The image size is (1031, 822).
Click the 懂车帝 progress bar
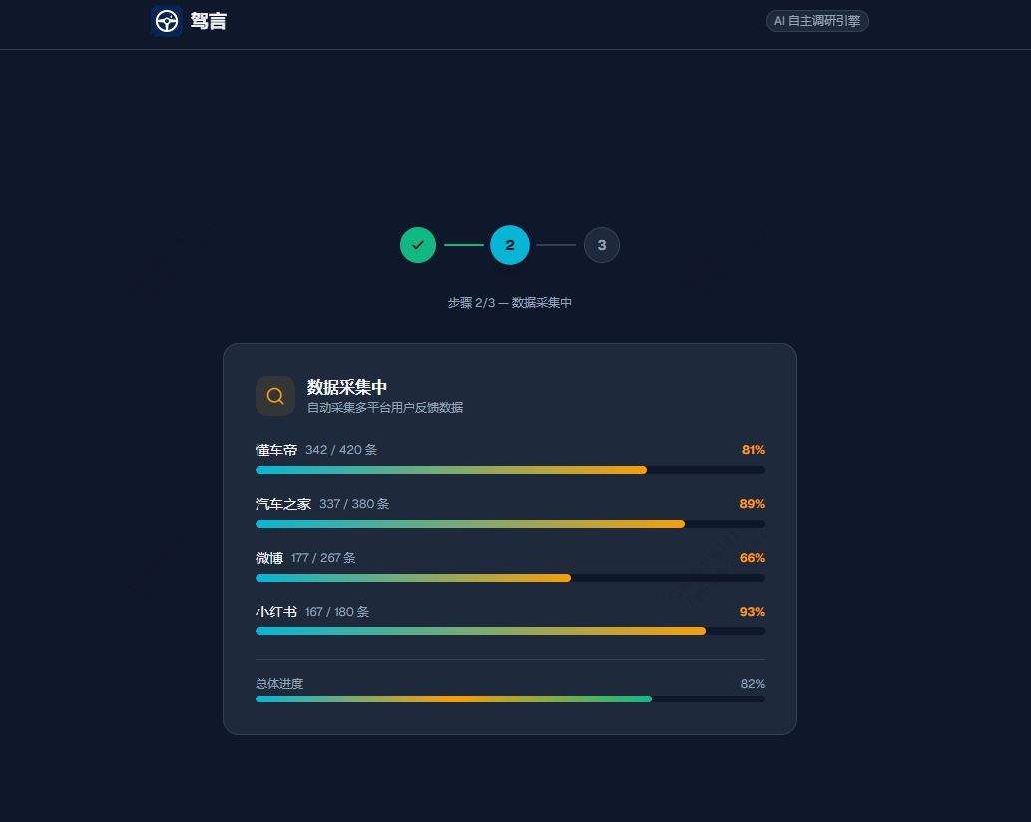[510, 470]
